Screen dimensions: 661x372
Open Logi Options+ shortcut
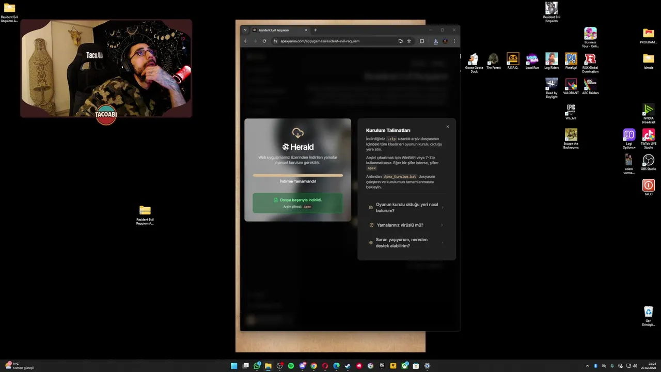pos(629,138)
